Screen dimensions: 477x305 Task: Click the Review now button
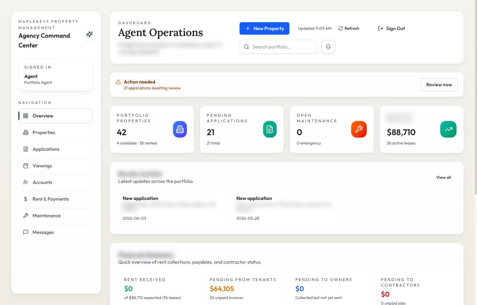click(x=439, y=85)
